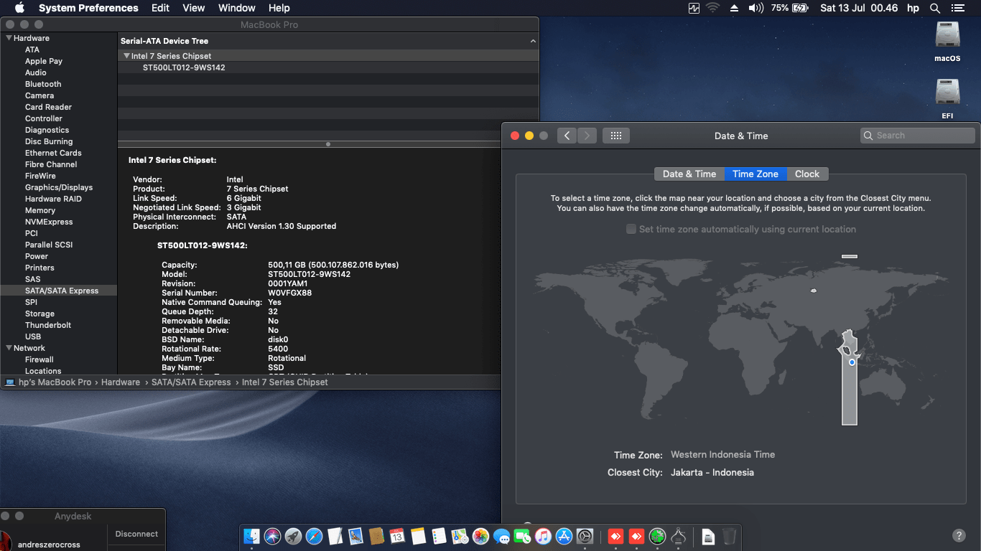This screenshot has height=551, width=981.
Task: Collapse the Hardware section in sidebar
Action: (x=9, y=38)
